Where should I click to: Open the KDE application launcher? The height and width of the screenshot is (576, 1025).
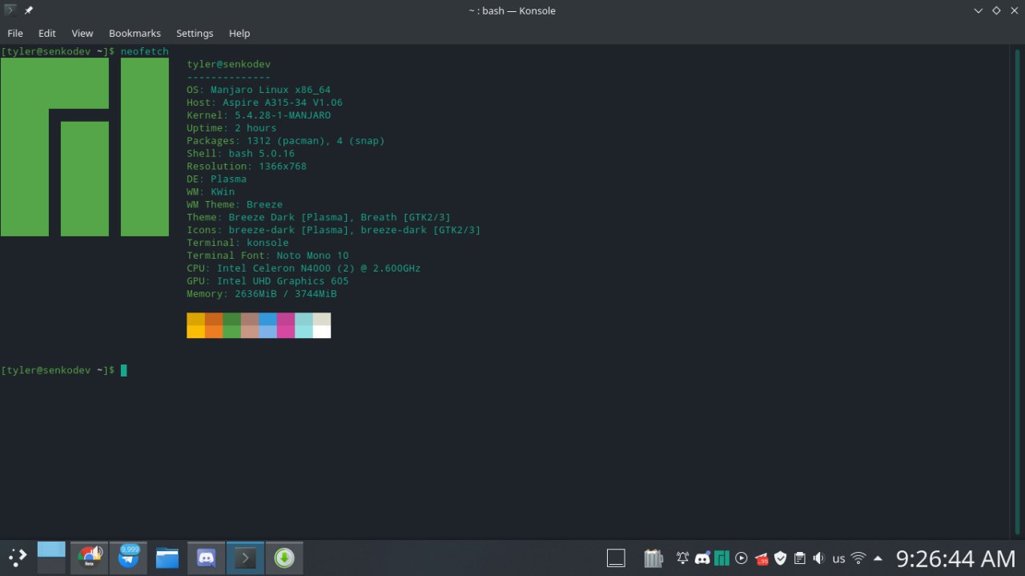point(18,558)
